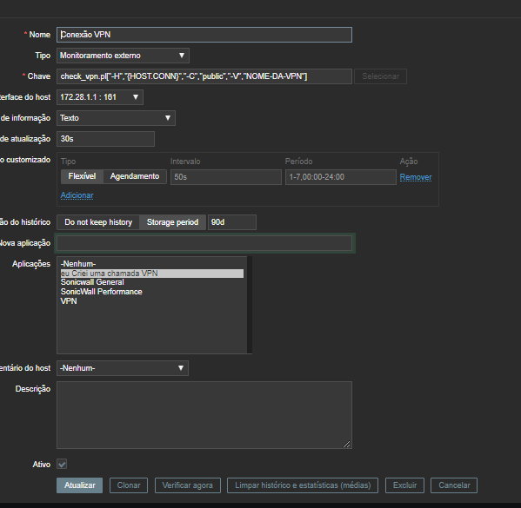Select Sonicwall General in Aplicações list
The height and width of the screenshot is (508, 521).
coord(152,282)
